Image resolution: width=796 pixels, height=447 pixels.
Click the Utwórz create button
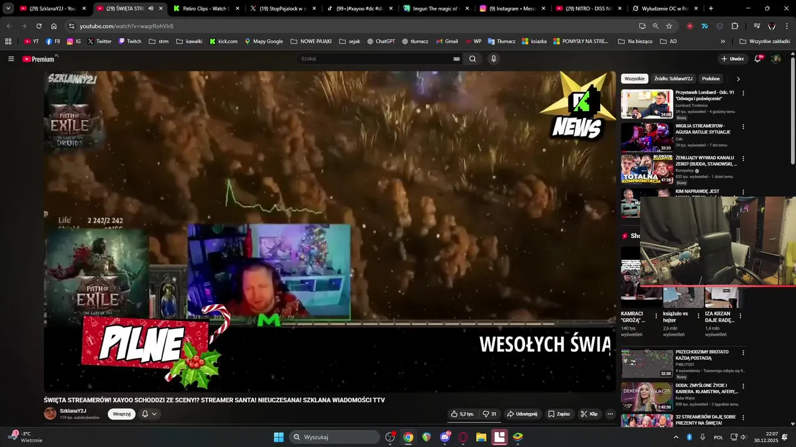(733, 59)
